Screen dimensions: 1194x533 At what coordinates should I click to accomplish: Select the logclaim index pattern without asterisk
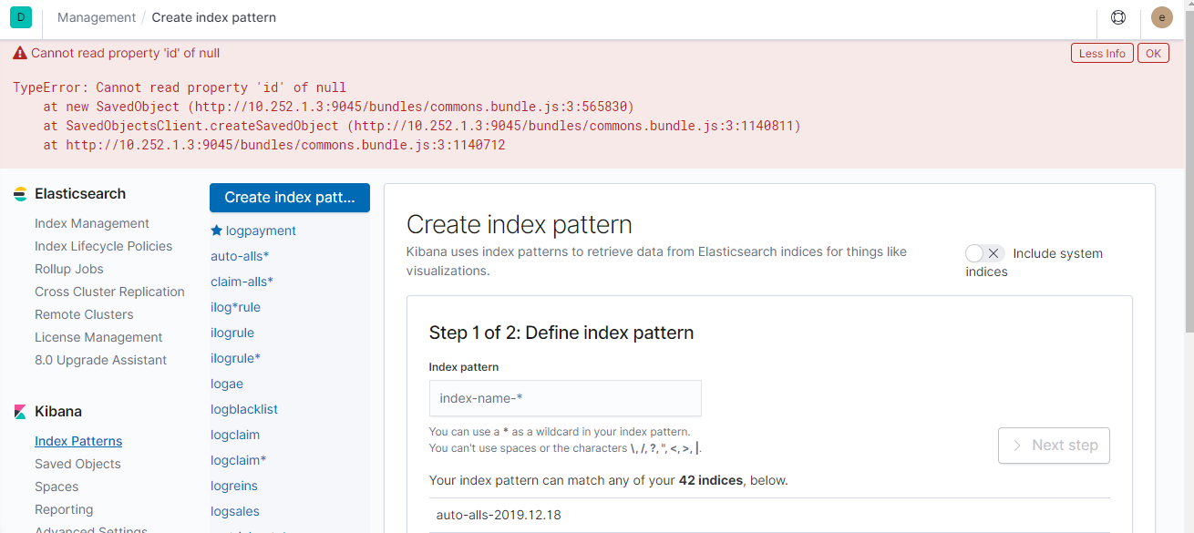(235, 435)
